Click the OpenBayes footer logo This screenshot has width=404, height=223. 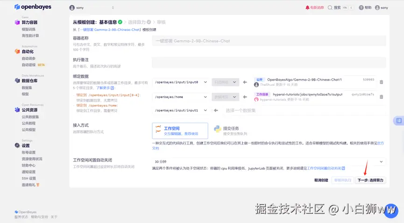(26, 212)
